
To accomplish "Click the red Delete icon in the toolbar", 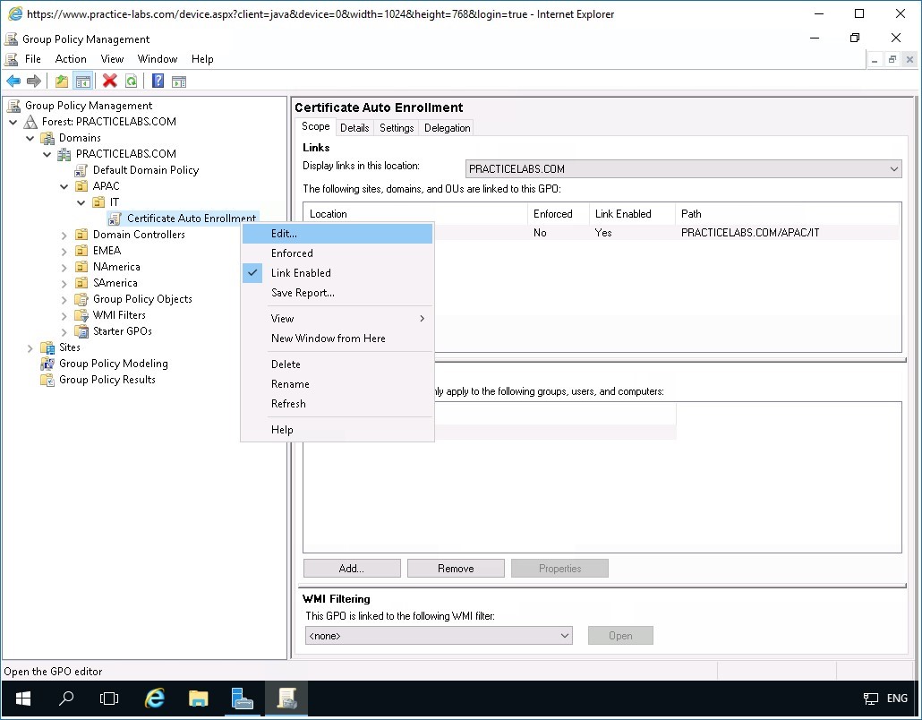I will click(x=109, y=81).
